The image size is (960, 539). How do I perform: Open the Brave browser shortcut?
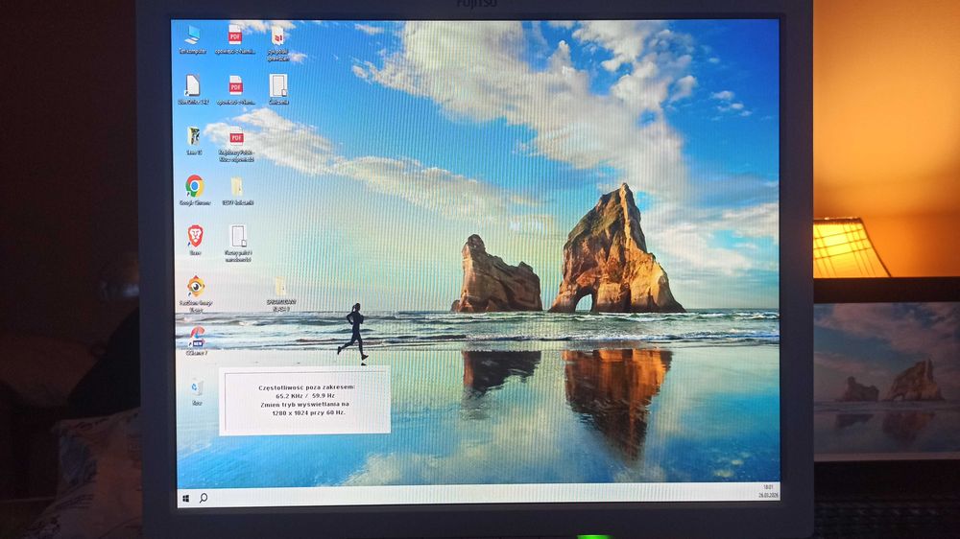(195, 240)
